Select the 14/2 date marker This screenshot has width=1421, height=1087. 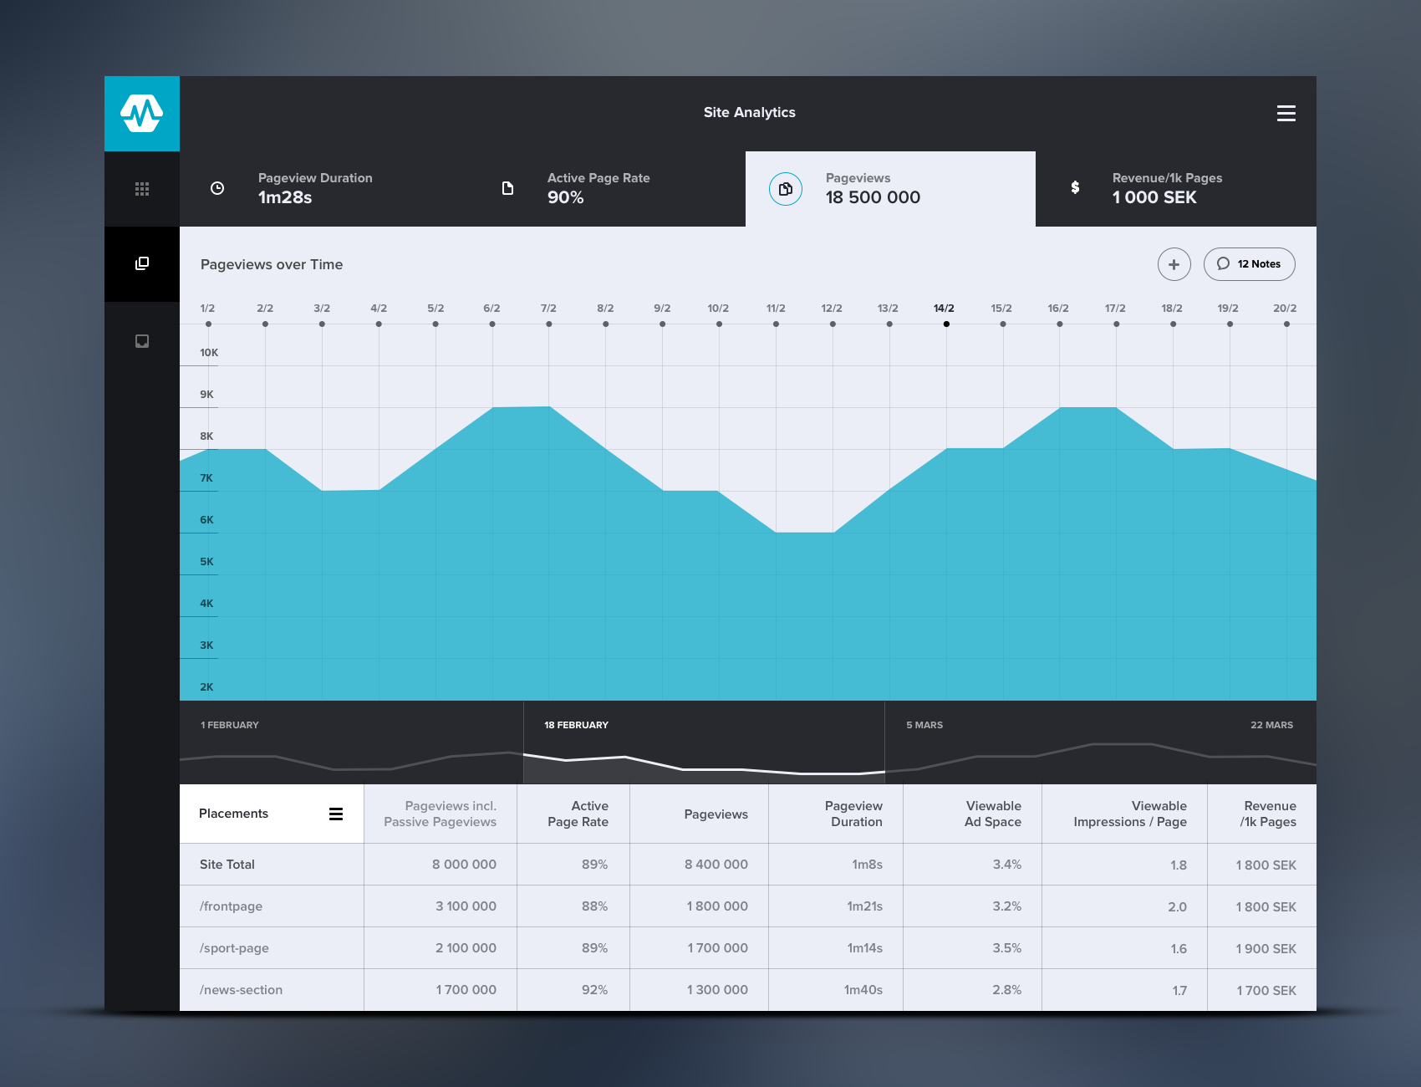pos(946,324)
